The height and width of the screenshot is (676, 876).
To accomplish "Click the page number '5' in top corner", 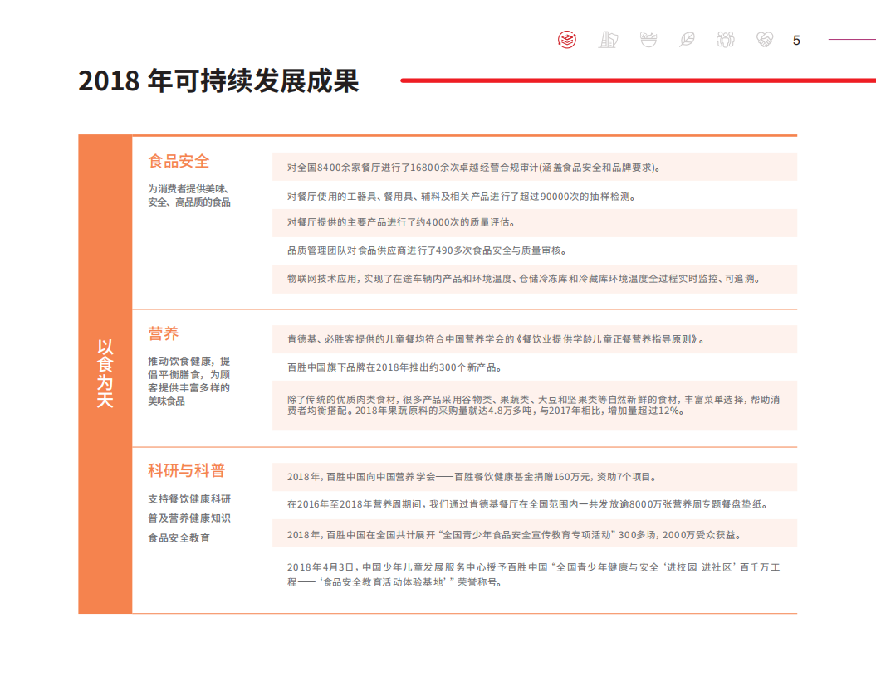I will pos(795,38).
